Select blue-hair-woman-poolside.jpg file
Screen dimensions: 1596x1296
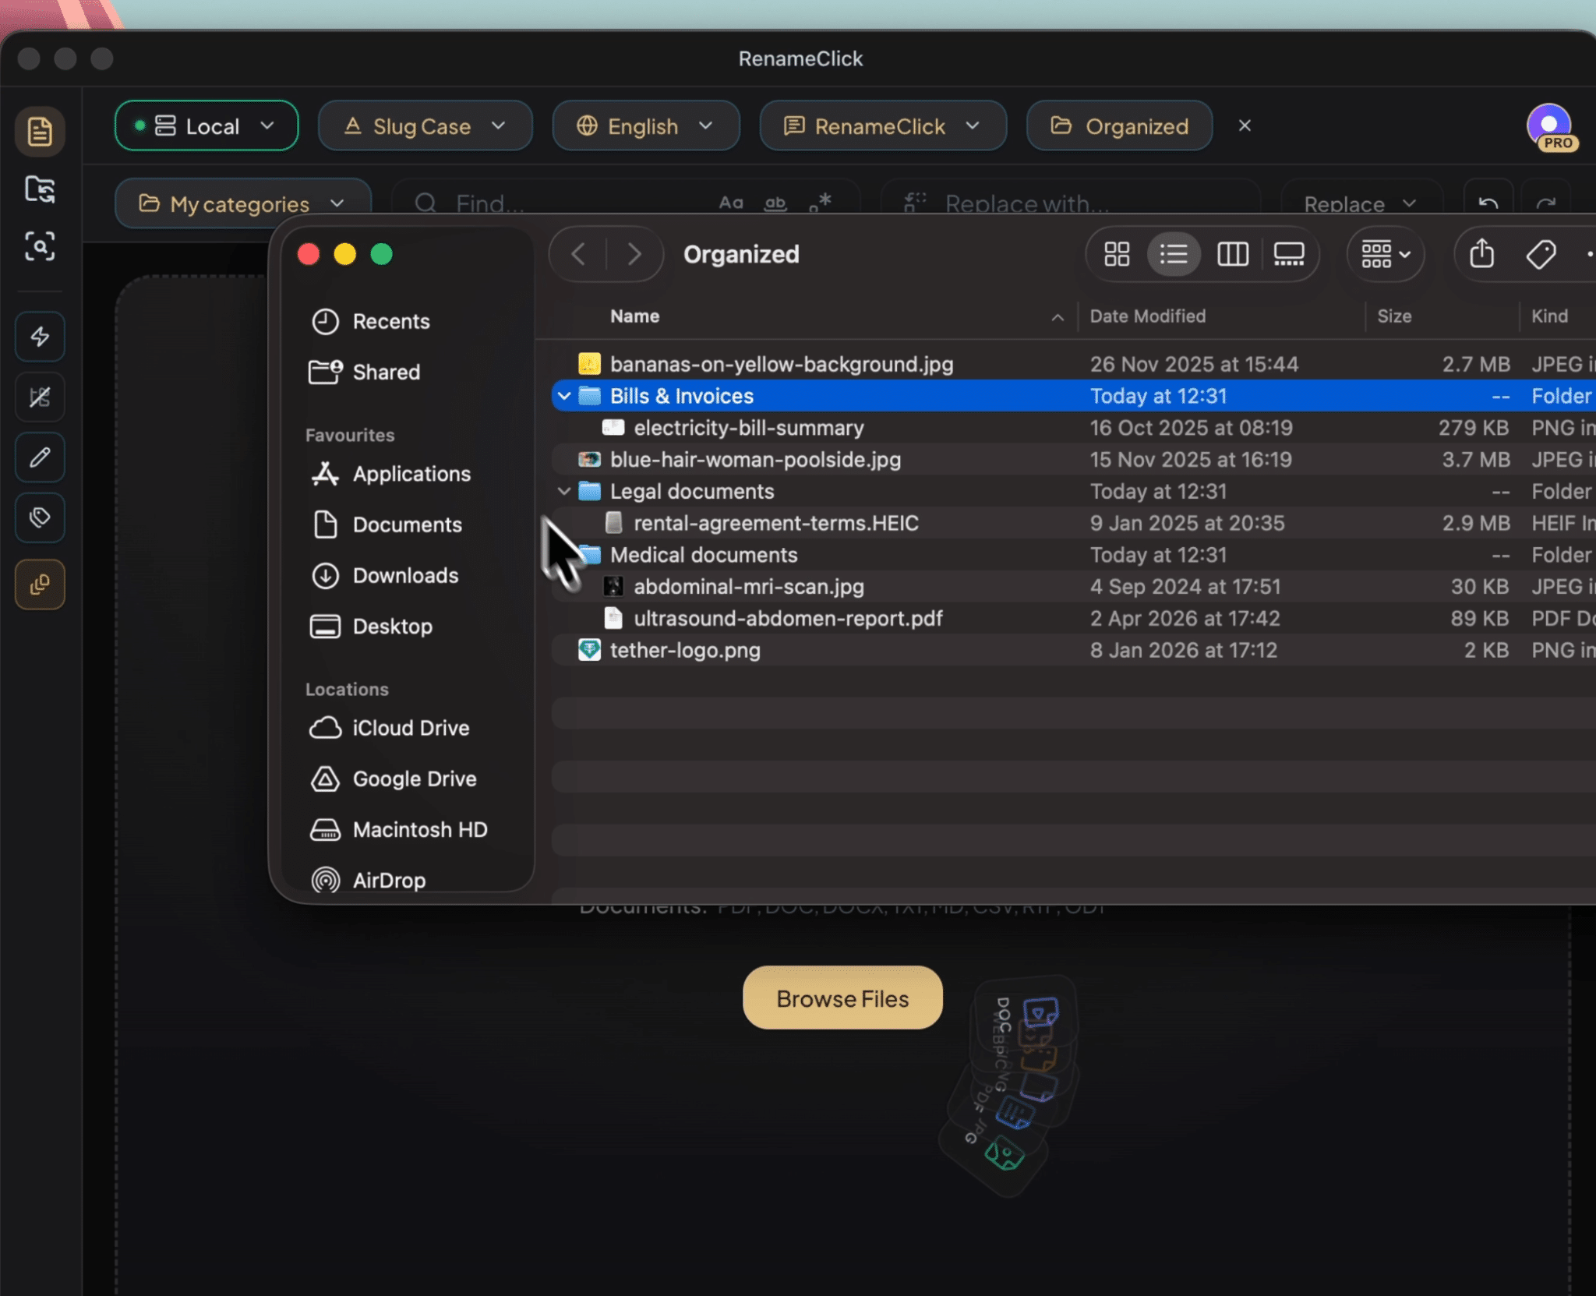(x=1072, y=460)
